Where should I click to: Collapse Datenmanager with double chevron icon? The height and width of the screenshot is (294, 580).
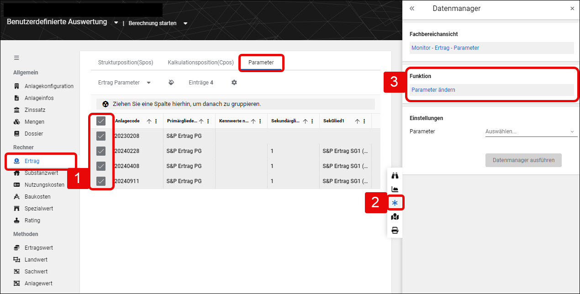[x=412, y=9]
